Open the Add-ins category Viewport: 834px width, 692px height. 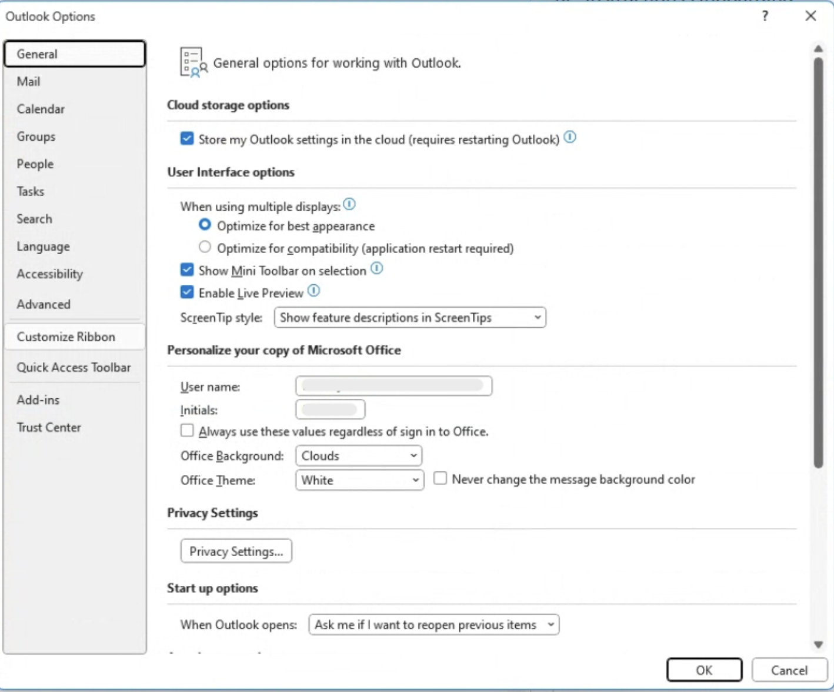(75, 400)
